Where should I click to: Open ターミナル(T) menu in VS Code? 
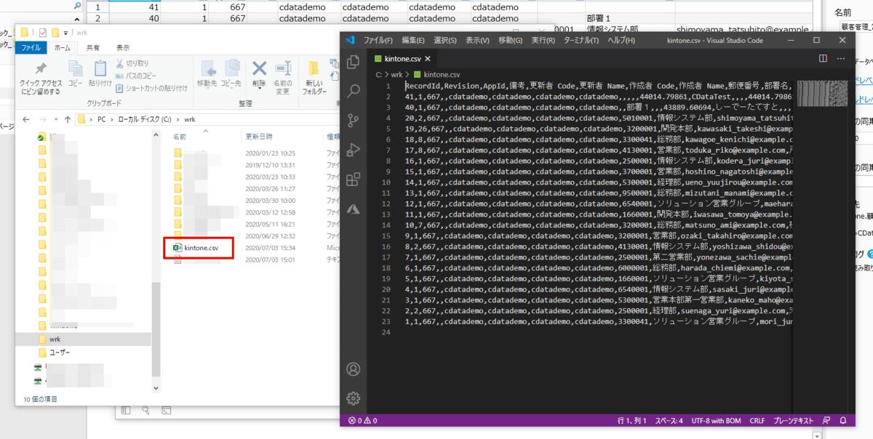[x=581, y=40]
